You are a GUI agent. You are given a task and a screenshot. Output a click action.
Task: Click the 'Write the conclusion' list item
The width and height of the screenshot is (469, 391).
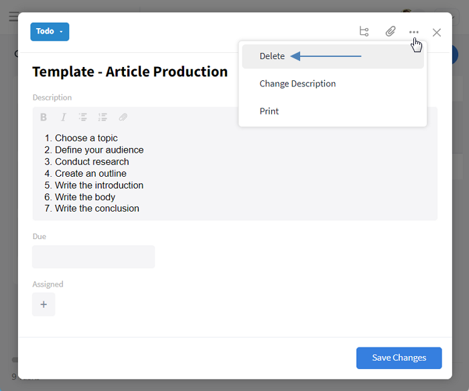coord(96,209)
